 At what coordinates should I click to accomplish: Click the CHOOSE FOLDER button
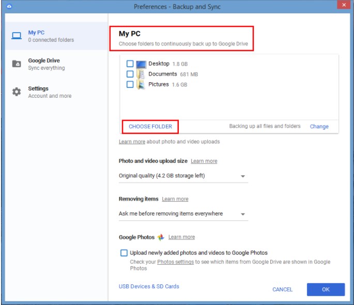click(150, 127)
